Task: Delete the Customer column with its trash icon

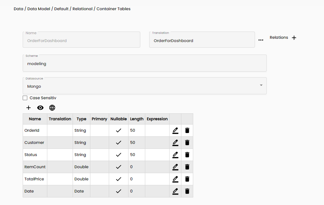Action: [x=187, y=143]
